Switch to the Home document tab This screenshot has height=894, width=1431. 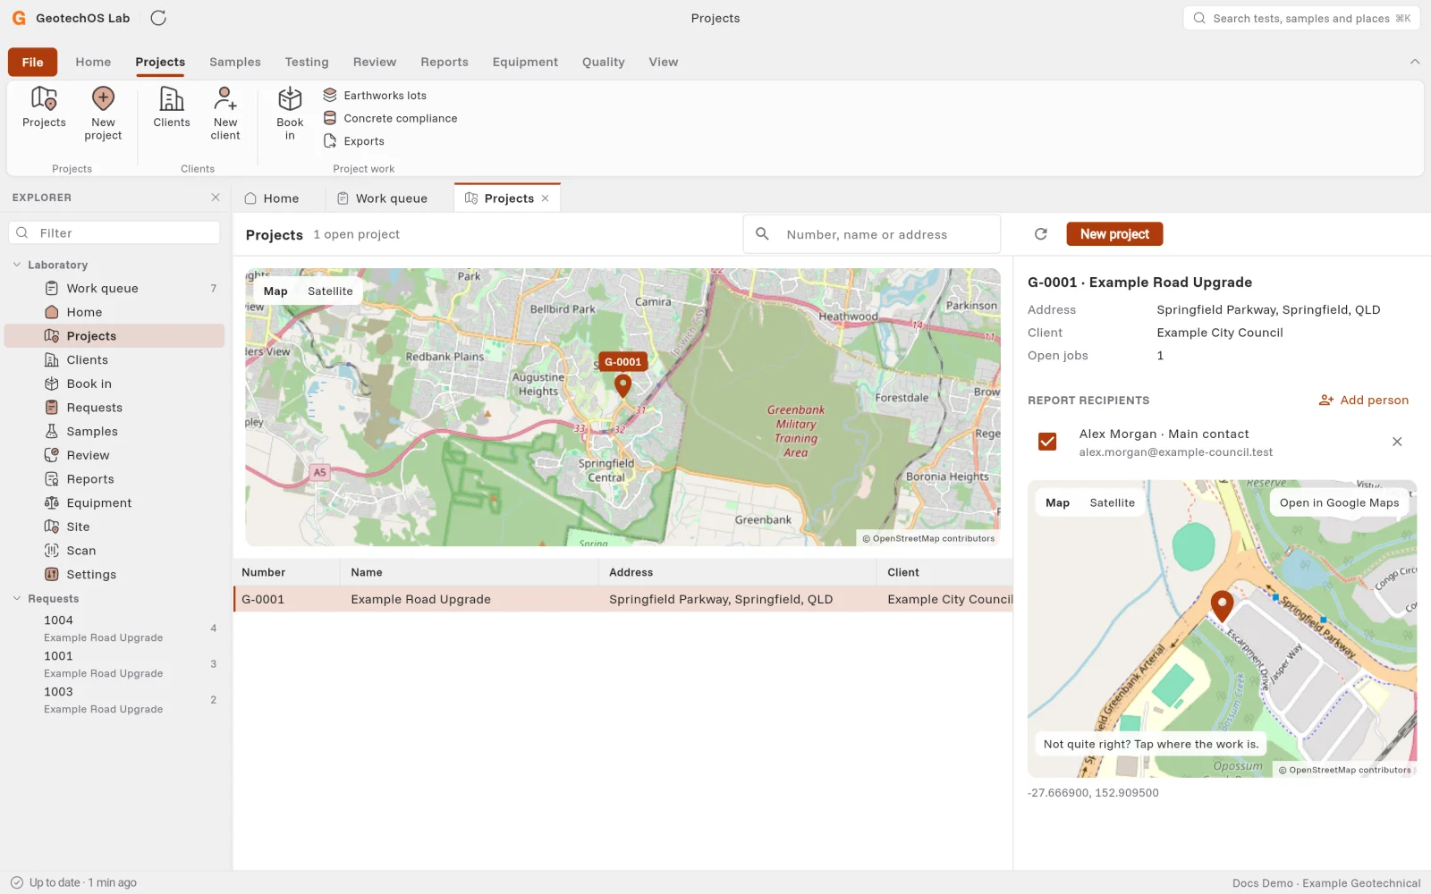(272, 198)
